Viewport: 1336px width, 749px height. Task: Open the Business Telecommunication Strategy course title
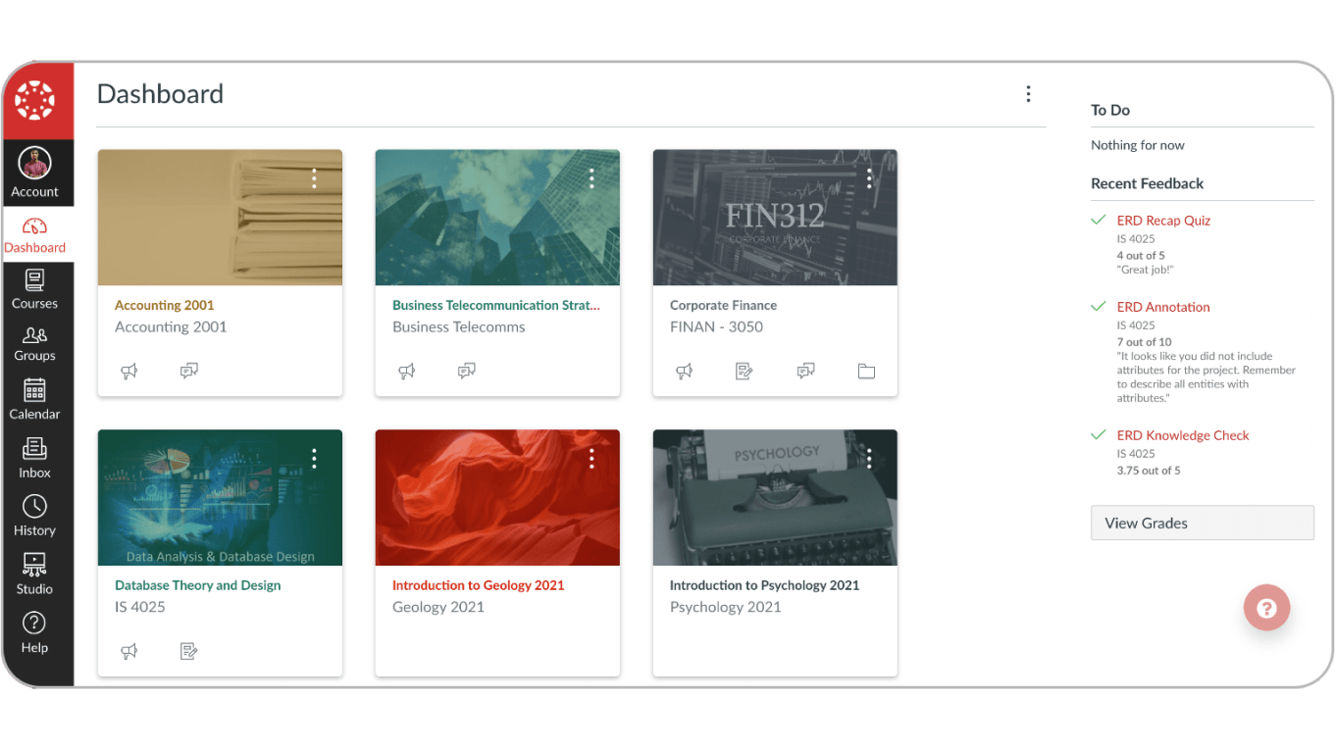[495, 305]
